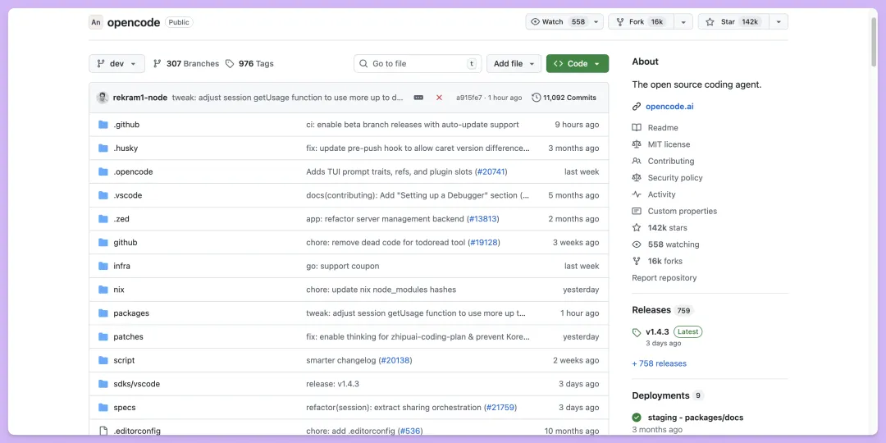
Task: Click the .github folder icon
Action: (x=103, y=125)
